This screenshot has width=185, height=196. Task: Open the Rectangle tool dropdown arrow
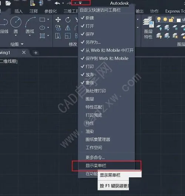point(48,20)
